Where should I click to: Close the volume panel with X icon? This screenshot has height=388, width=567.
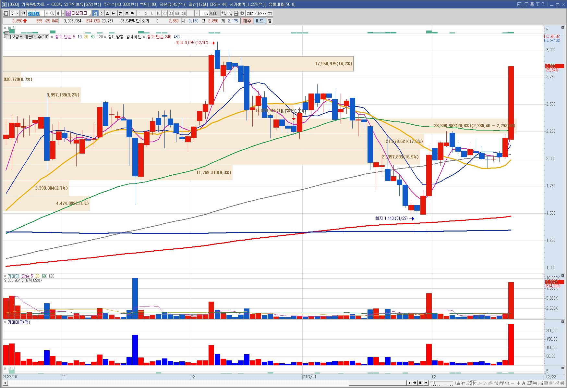tap(563, 276)
